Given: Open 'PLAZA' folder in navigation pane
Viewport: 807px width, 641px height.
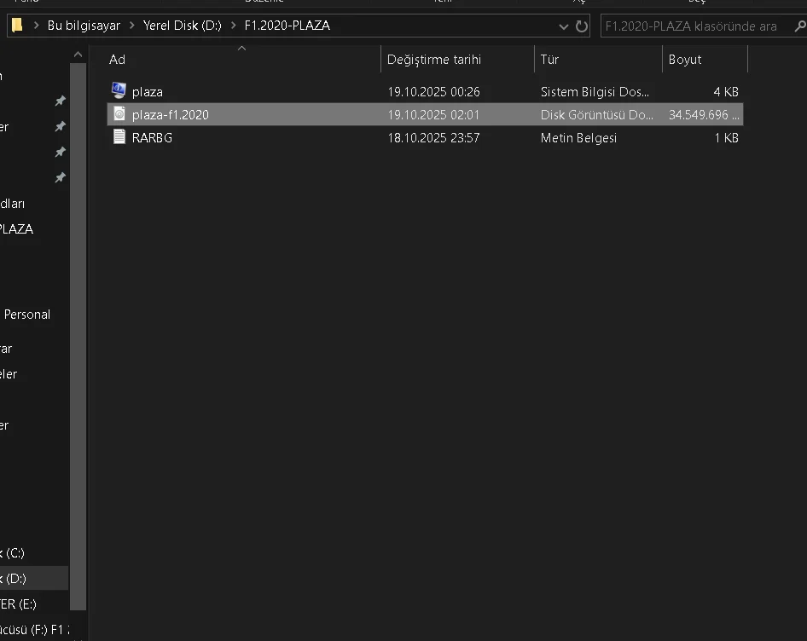Looking at the screenshot, I should 16,229.
